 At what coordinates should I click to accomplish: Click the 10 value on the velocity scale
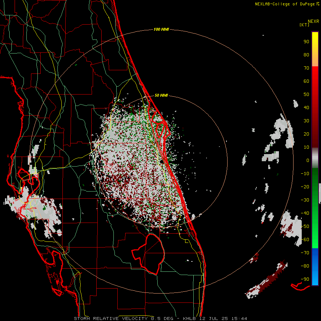(306, 147)
